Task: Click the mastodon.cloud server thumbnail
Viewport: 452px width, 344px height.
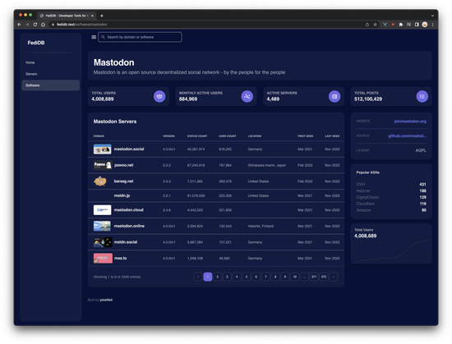Action: tap(103, 210)
